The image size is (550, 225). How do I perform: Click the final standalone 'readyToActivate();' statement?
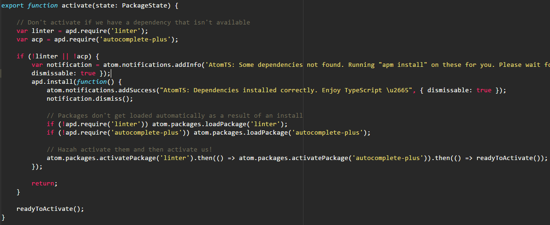(50, 209)
